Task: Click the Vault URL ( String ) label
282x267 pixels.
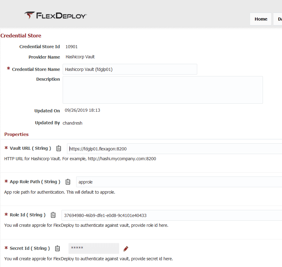Action: point(30,148)
